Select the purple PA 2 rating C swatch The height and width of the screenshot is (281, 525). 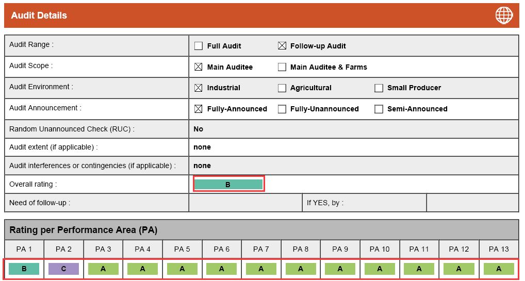coord(63,269)
